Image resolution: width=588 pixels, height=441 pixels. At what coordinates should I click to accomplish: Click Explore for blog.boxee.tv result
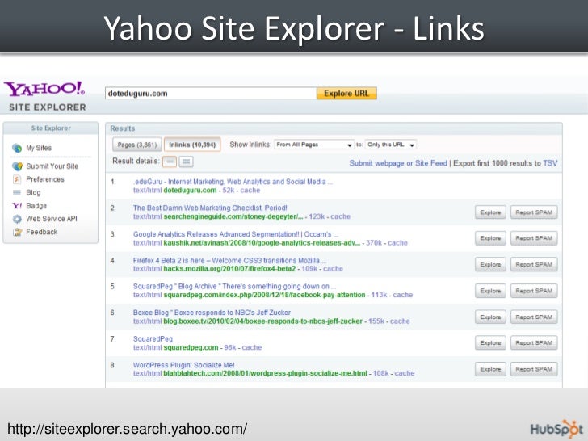point(490,317)
